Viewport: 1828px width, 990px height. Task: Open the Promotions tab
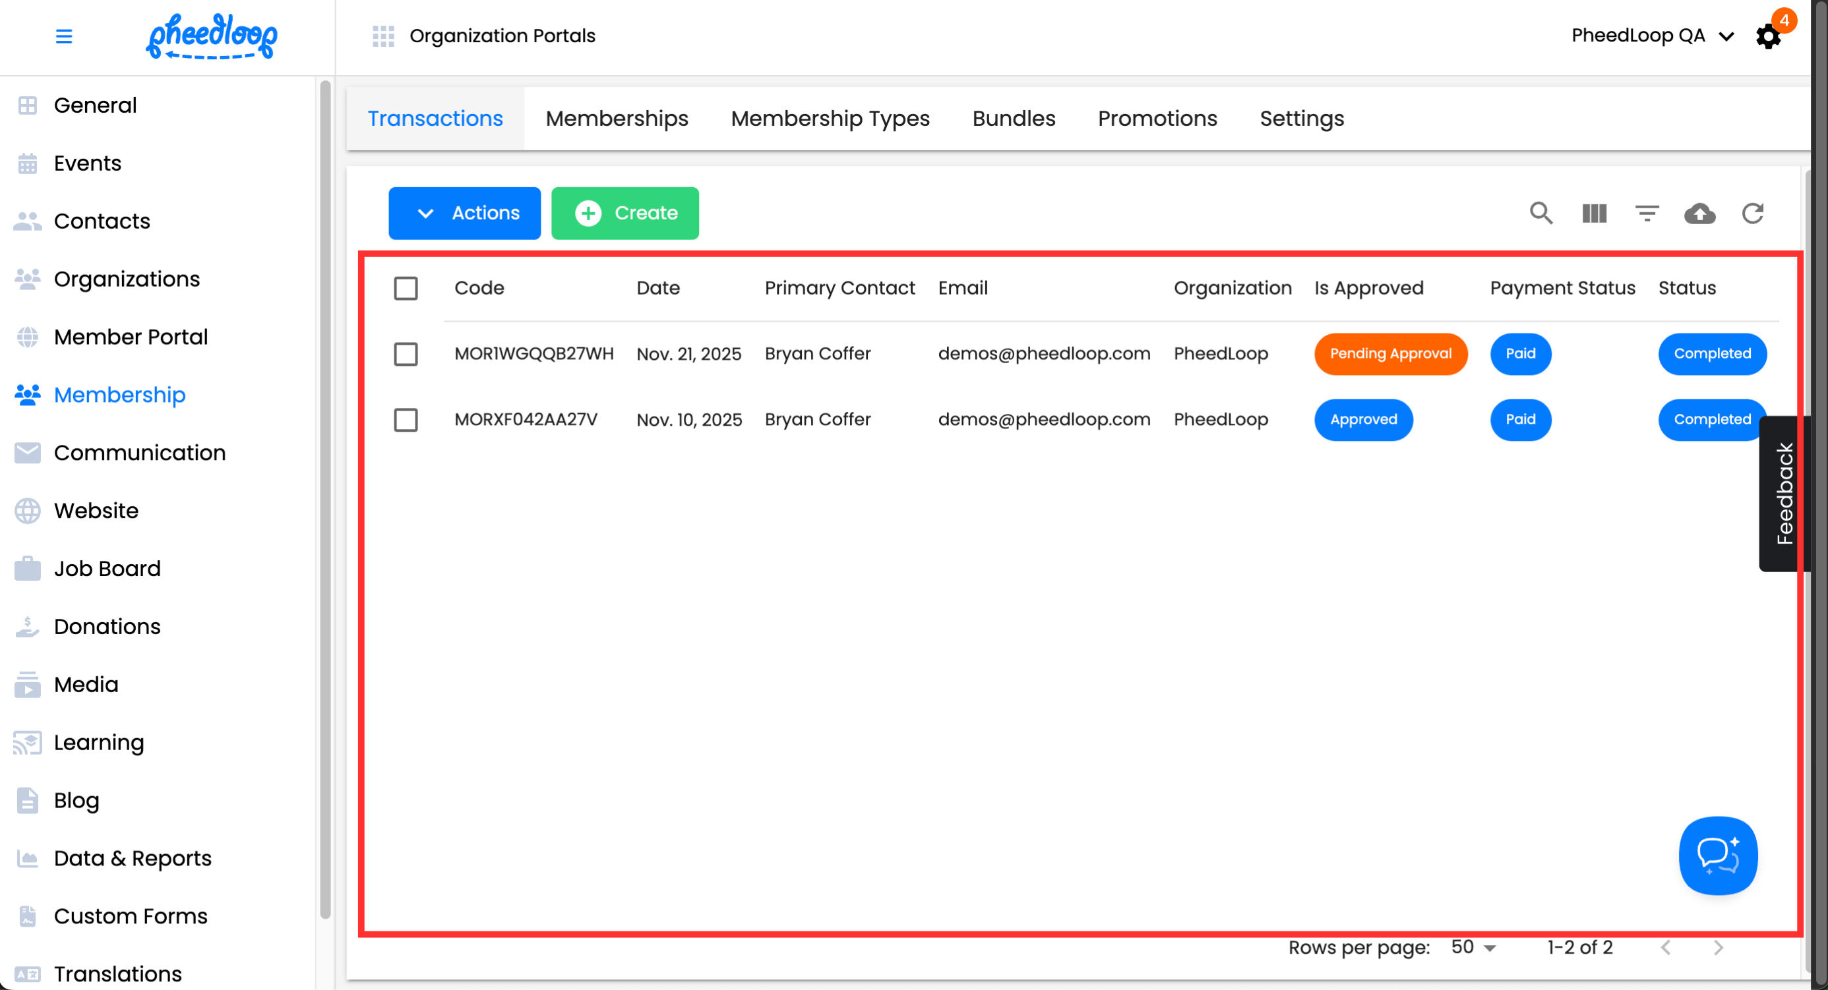point(1157,119)
